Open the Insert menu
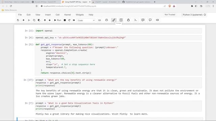 (48, 15)
